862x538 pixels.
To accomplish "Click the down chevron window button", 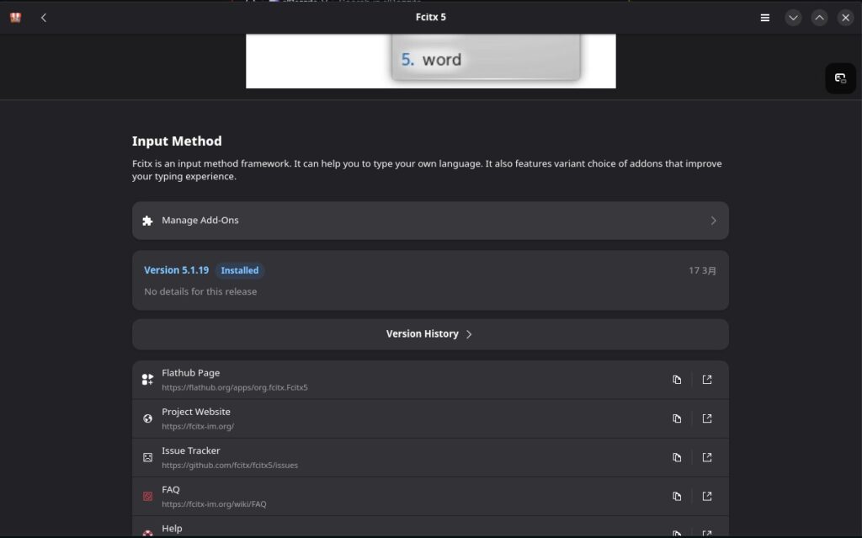I will pos(793,18).
